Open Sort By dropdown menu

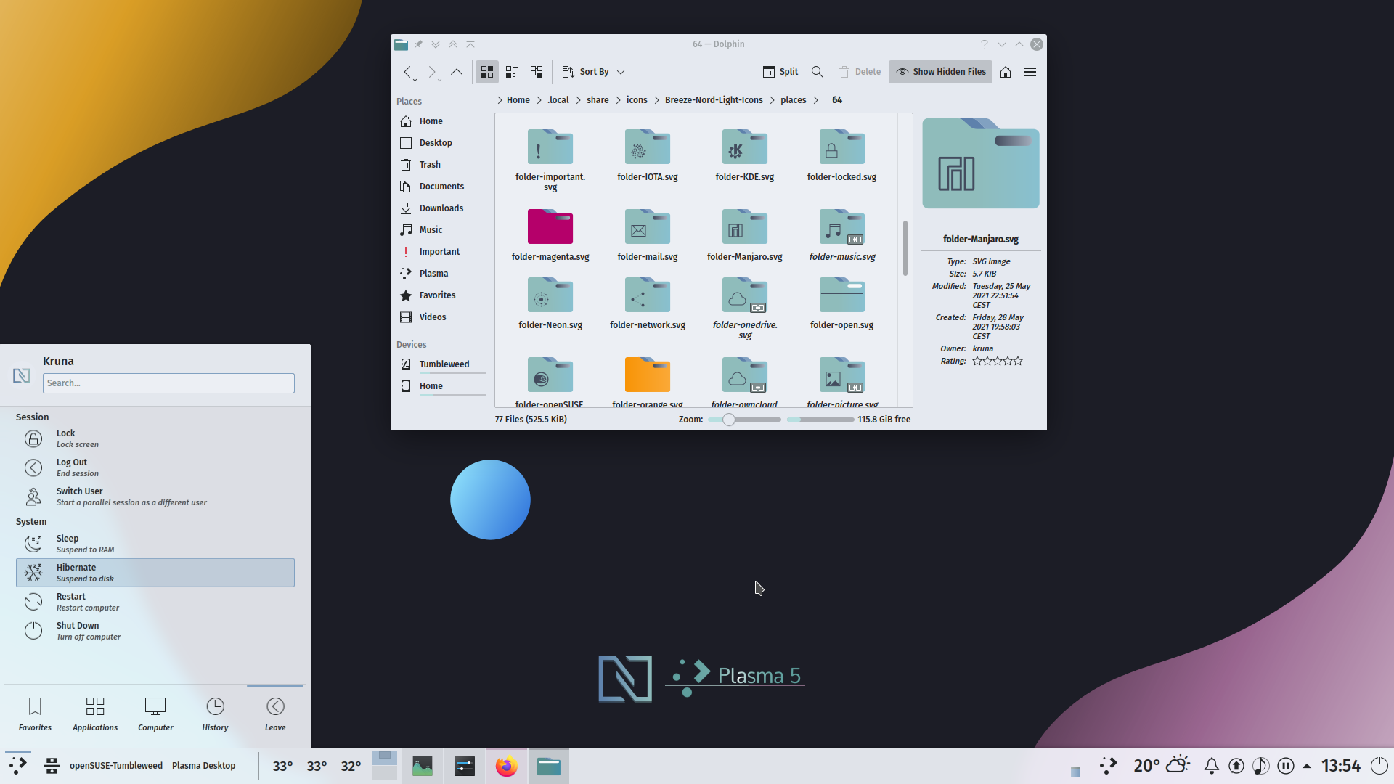click(x=594, y=72)
